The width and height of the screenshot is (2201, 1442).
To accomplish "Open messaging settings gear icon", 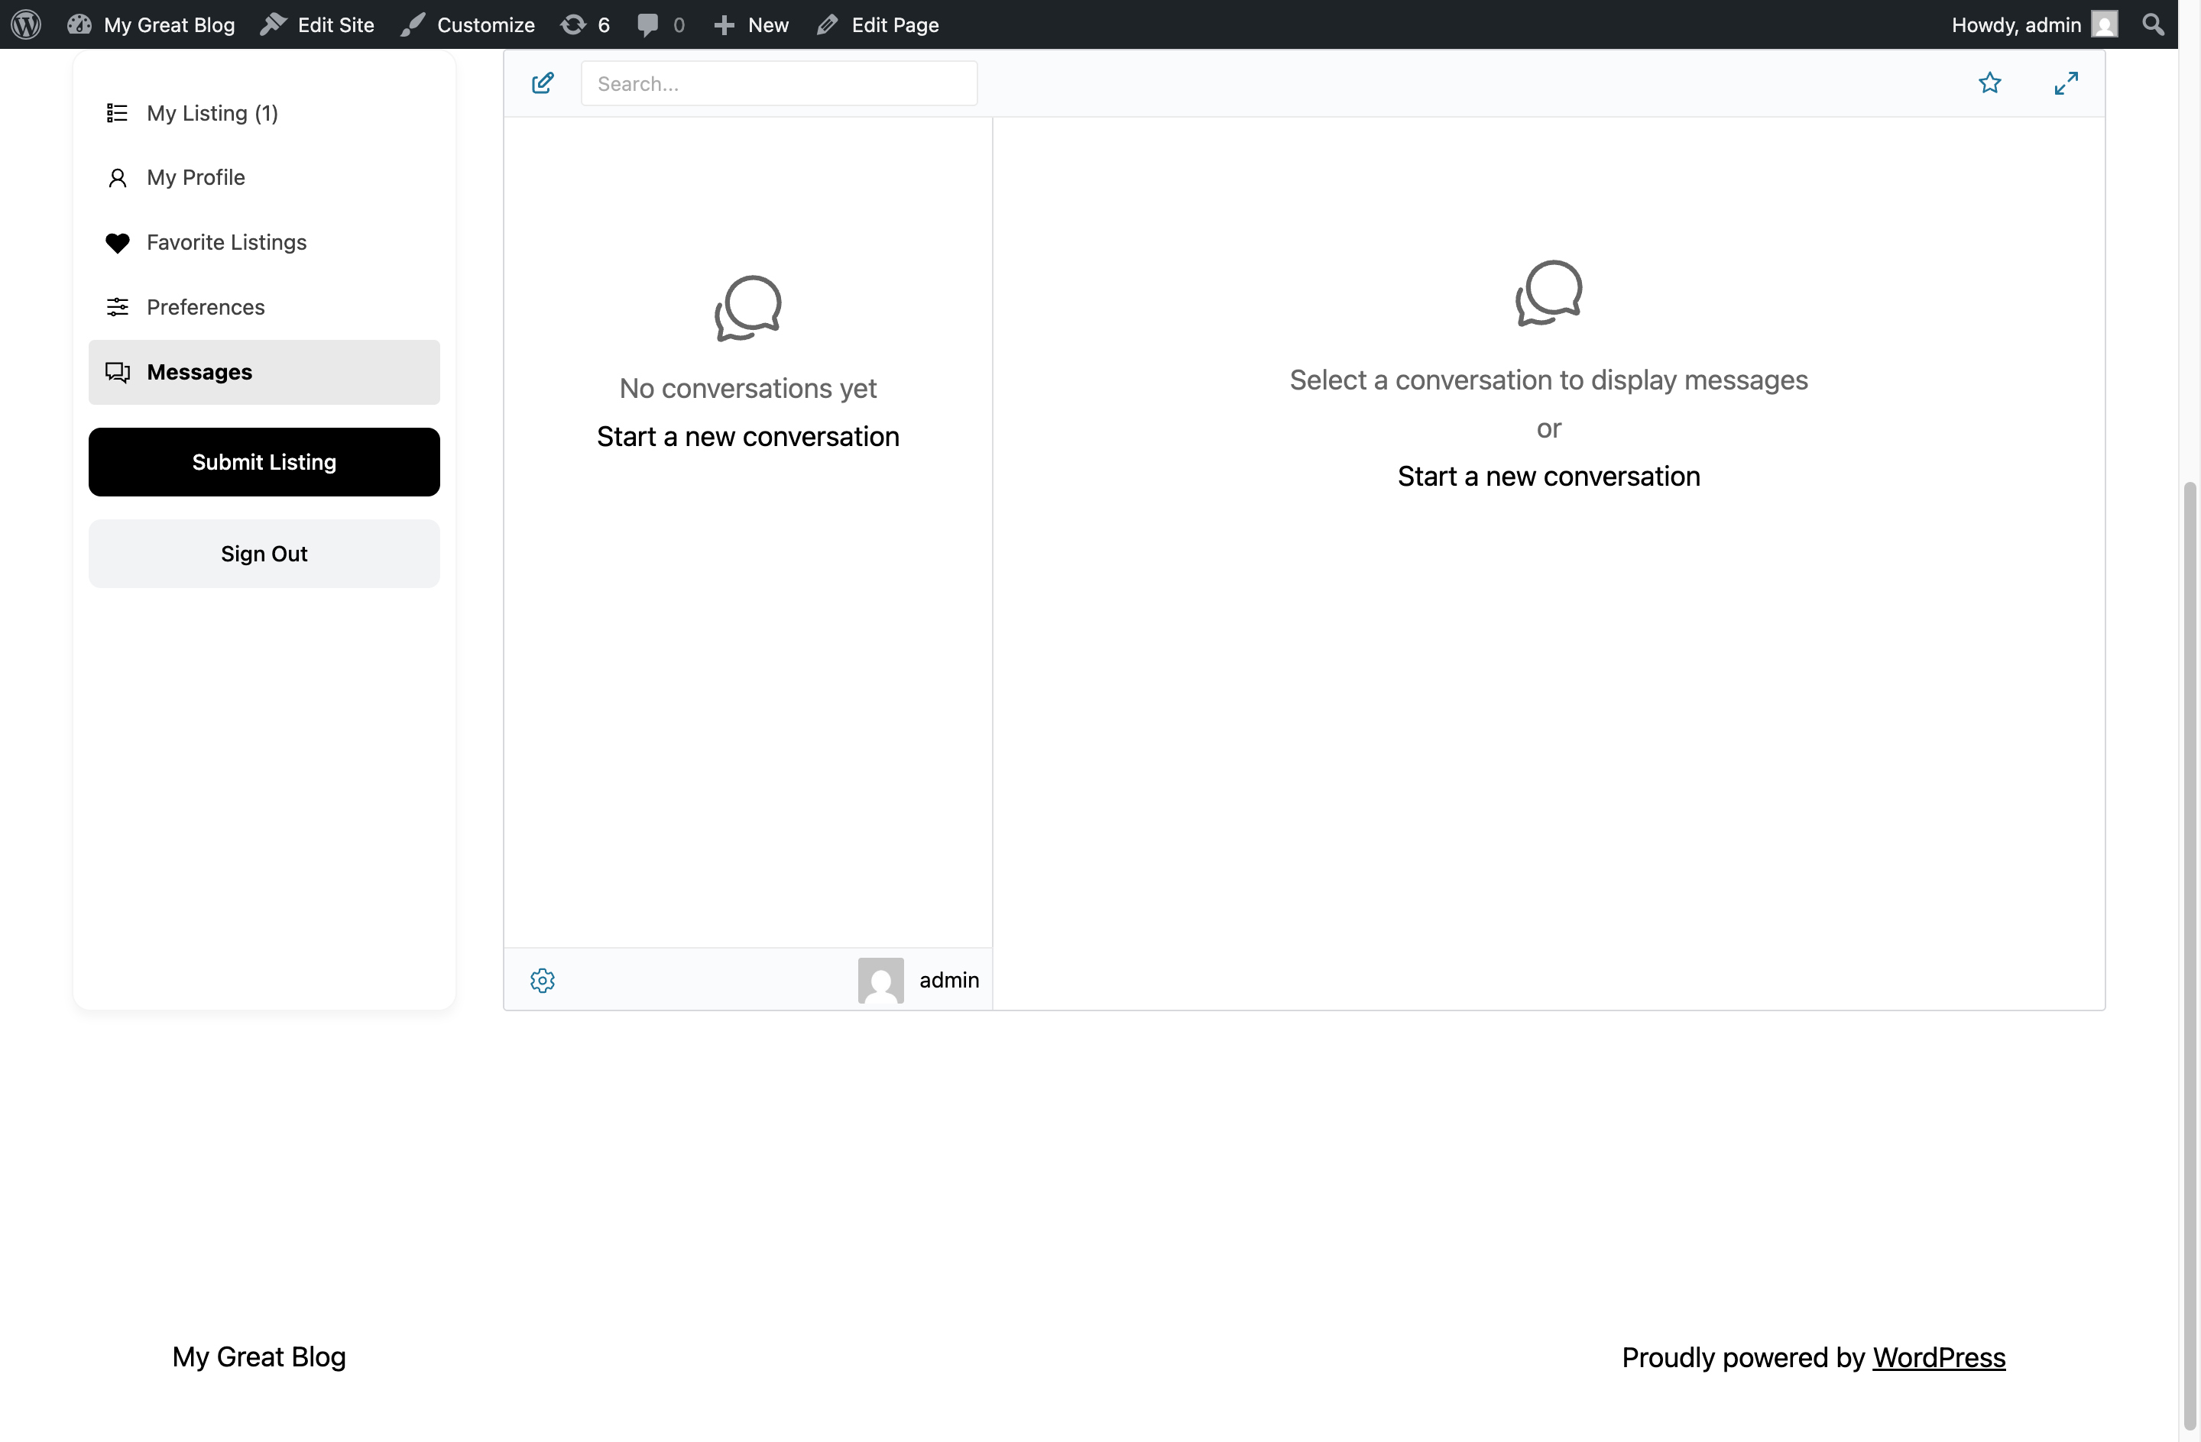I will [x=543, y=980].
